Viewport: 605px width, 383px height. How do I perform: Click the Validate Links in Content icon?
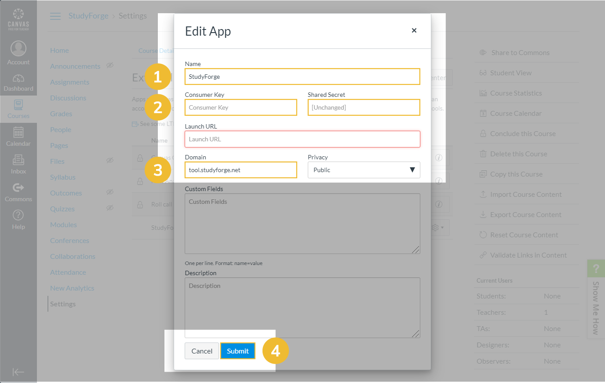click(483, 255)
